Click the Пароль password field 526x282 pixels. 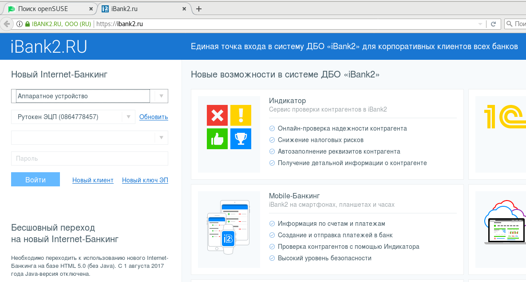coord(89,158)
